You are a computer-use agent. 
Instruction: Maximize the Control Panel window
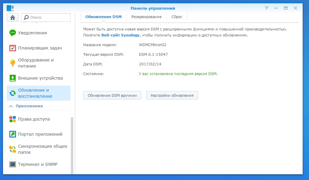tap(286, 8)
